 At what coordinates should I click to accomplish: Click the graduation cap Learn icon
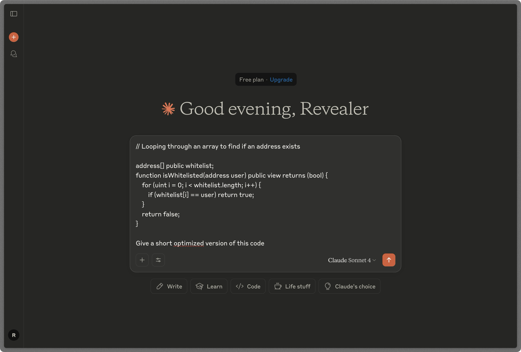[x=200, y=286]
